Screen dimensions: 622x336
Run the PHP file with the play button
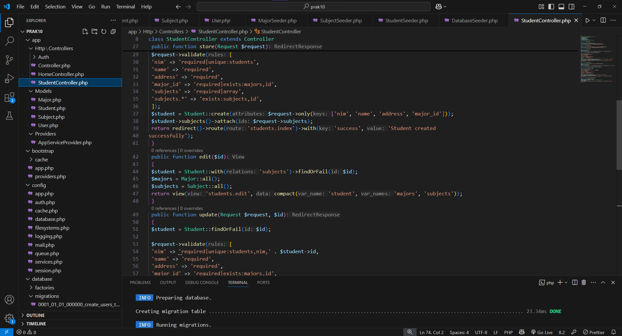[x=588, y=20]
